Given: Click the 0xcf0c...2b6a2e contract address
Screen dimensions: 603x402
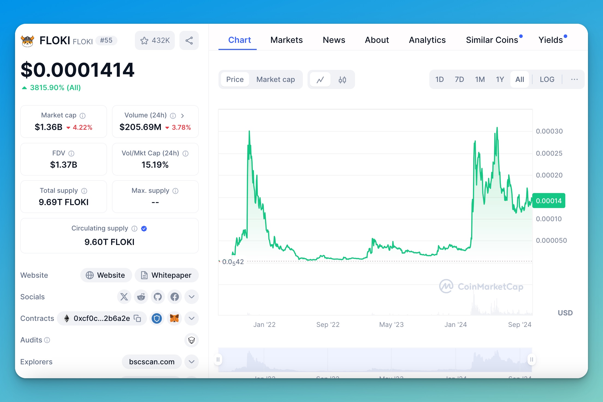Looking at the screenshot, I should coord(102,318).
